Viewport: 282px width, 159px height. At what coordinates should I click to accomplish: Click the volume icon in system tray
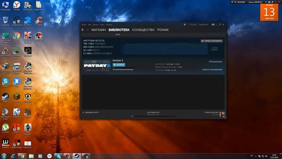[x=266, y=156]
